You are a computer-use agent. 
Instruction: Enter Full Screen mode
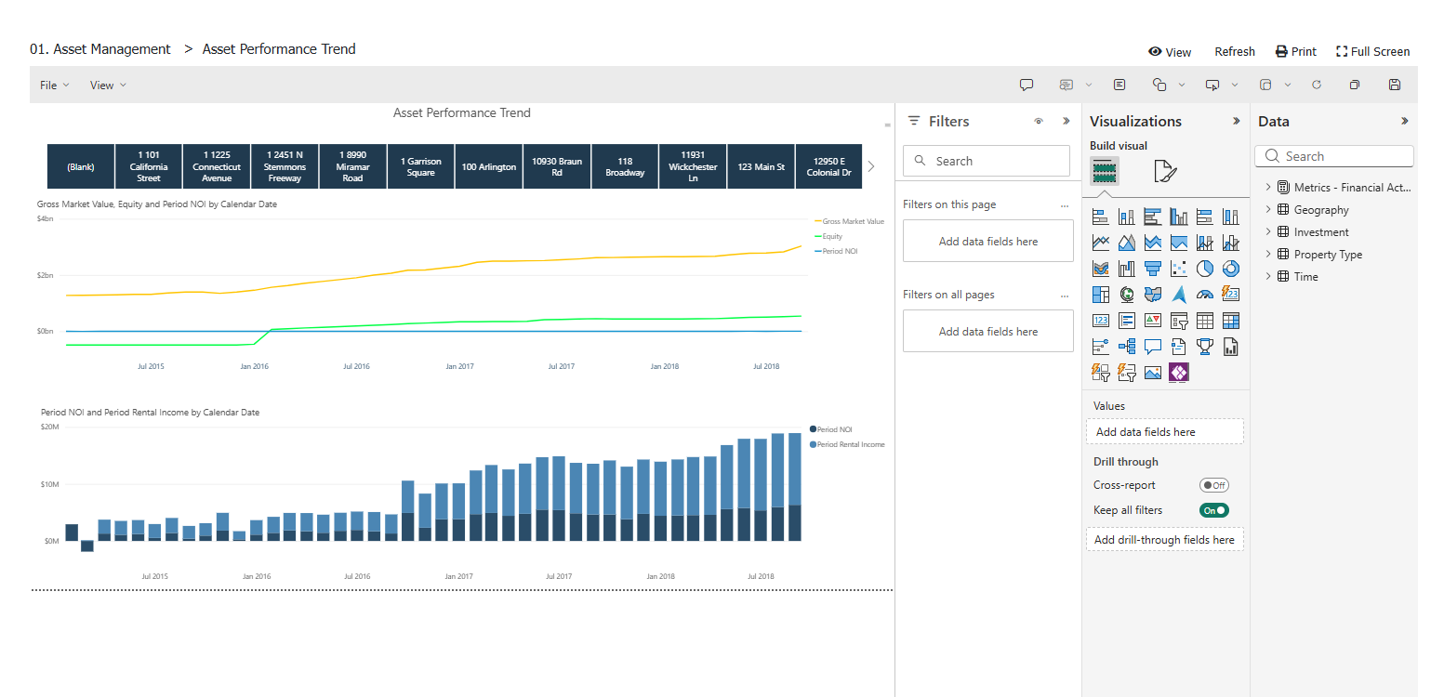[x=1372, y=52]
